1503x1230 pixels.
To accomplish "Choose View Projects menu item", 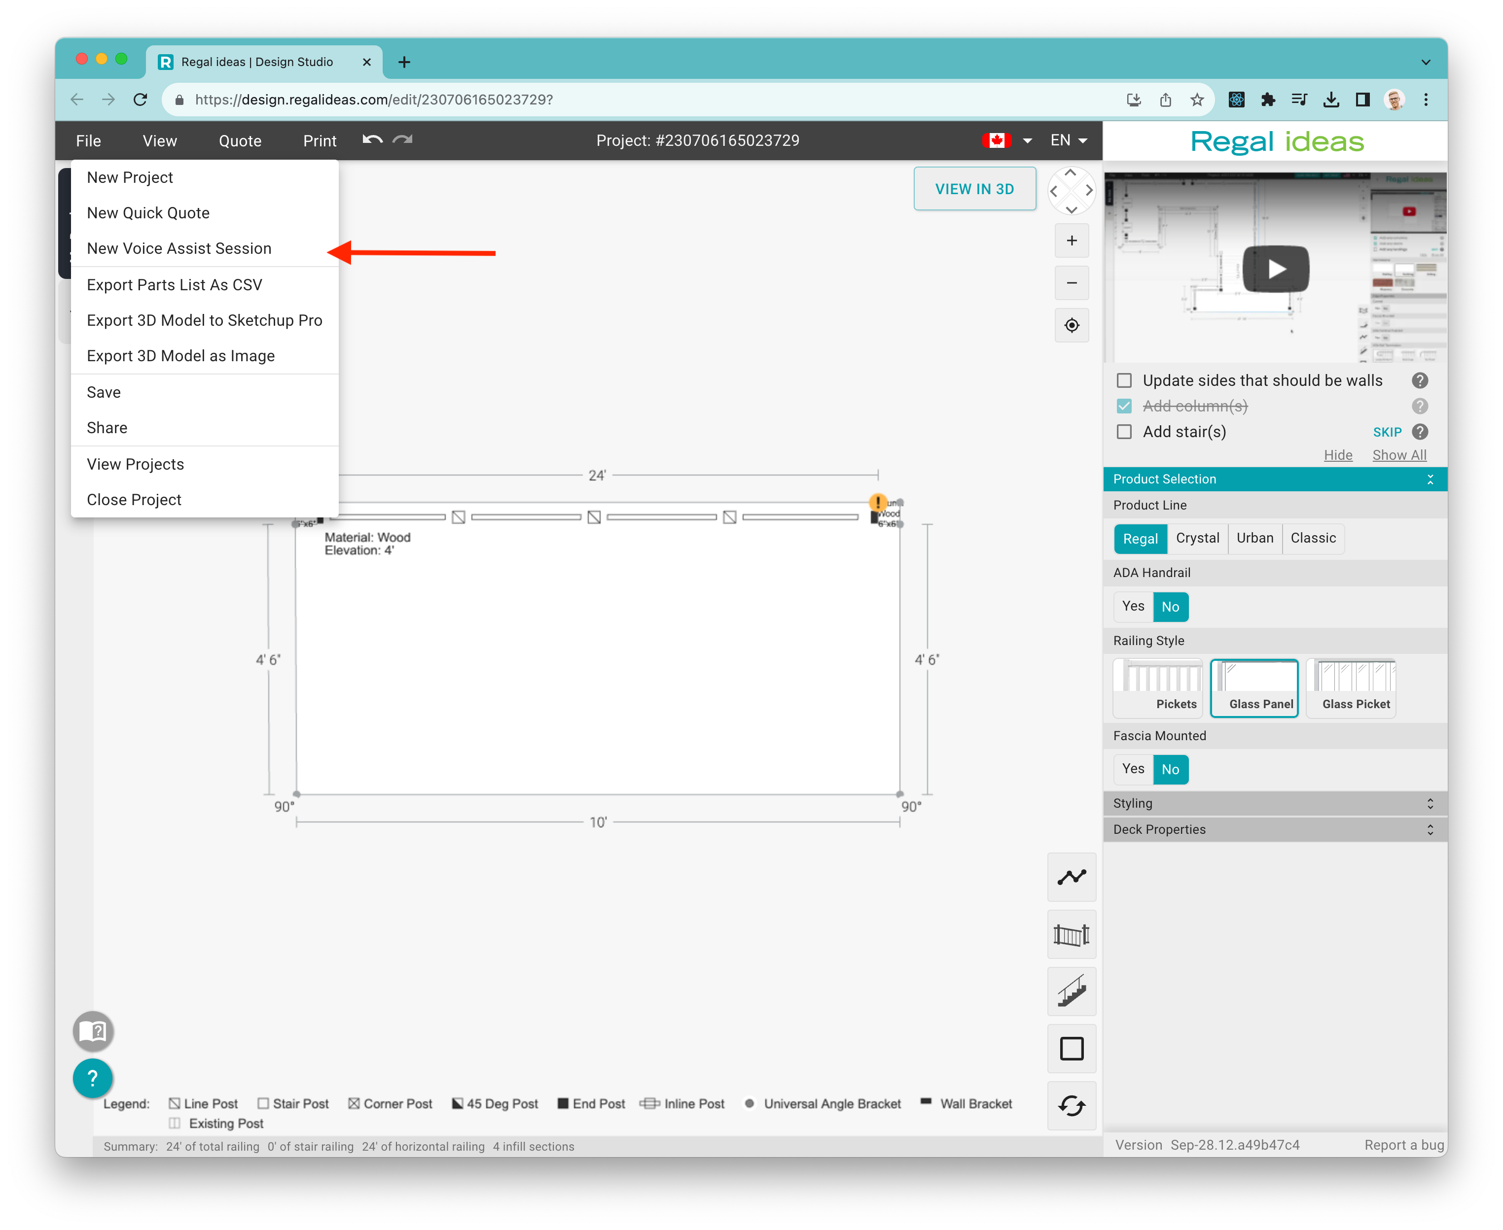I will [x=205, y=464].
